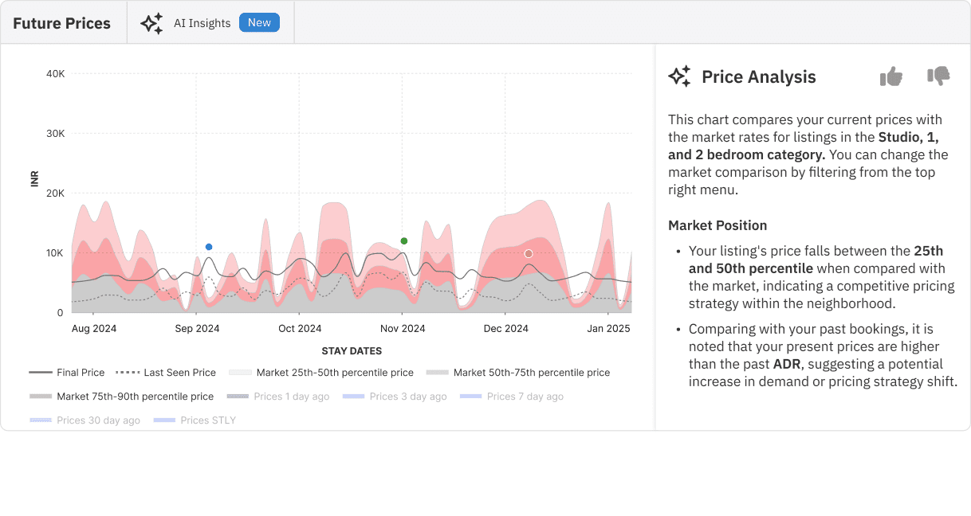Image resolution: width=971 pixels, height=516 pixels.
Task: Click the Market 25th-50th percentile color swatch
Action: pos(240,373)
